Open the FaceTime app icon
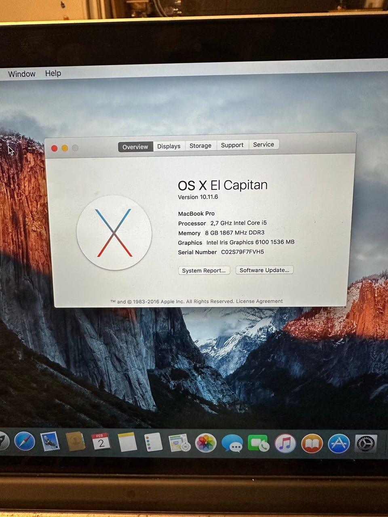The height and width of the screenshot is (517, 388). (258, 443)
